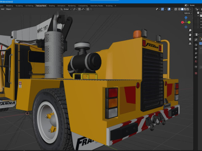The width and height of the screenshot is (202, 151).
Task: Switch to rendered viewport shading
Action: (x=188, y=9)
